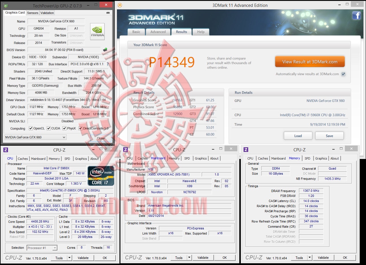The height and width of the screenshot is (265, 366).
Task: Click the Z icon of the CPU-Z memory window
Action: (246, 150)
